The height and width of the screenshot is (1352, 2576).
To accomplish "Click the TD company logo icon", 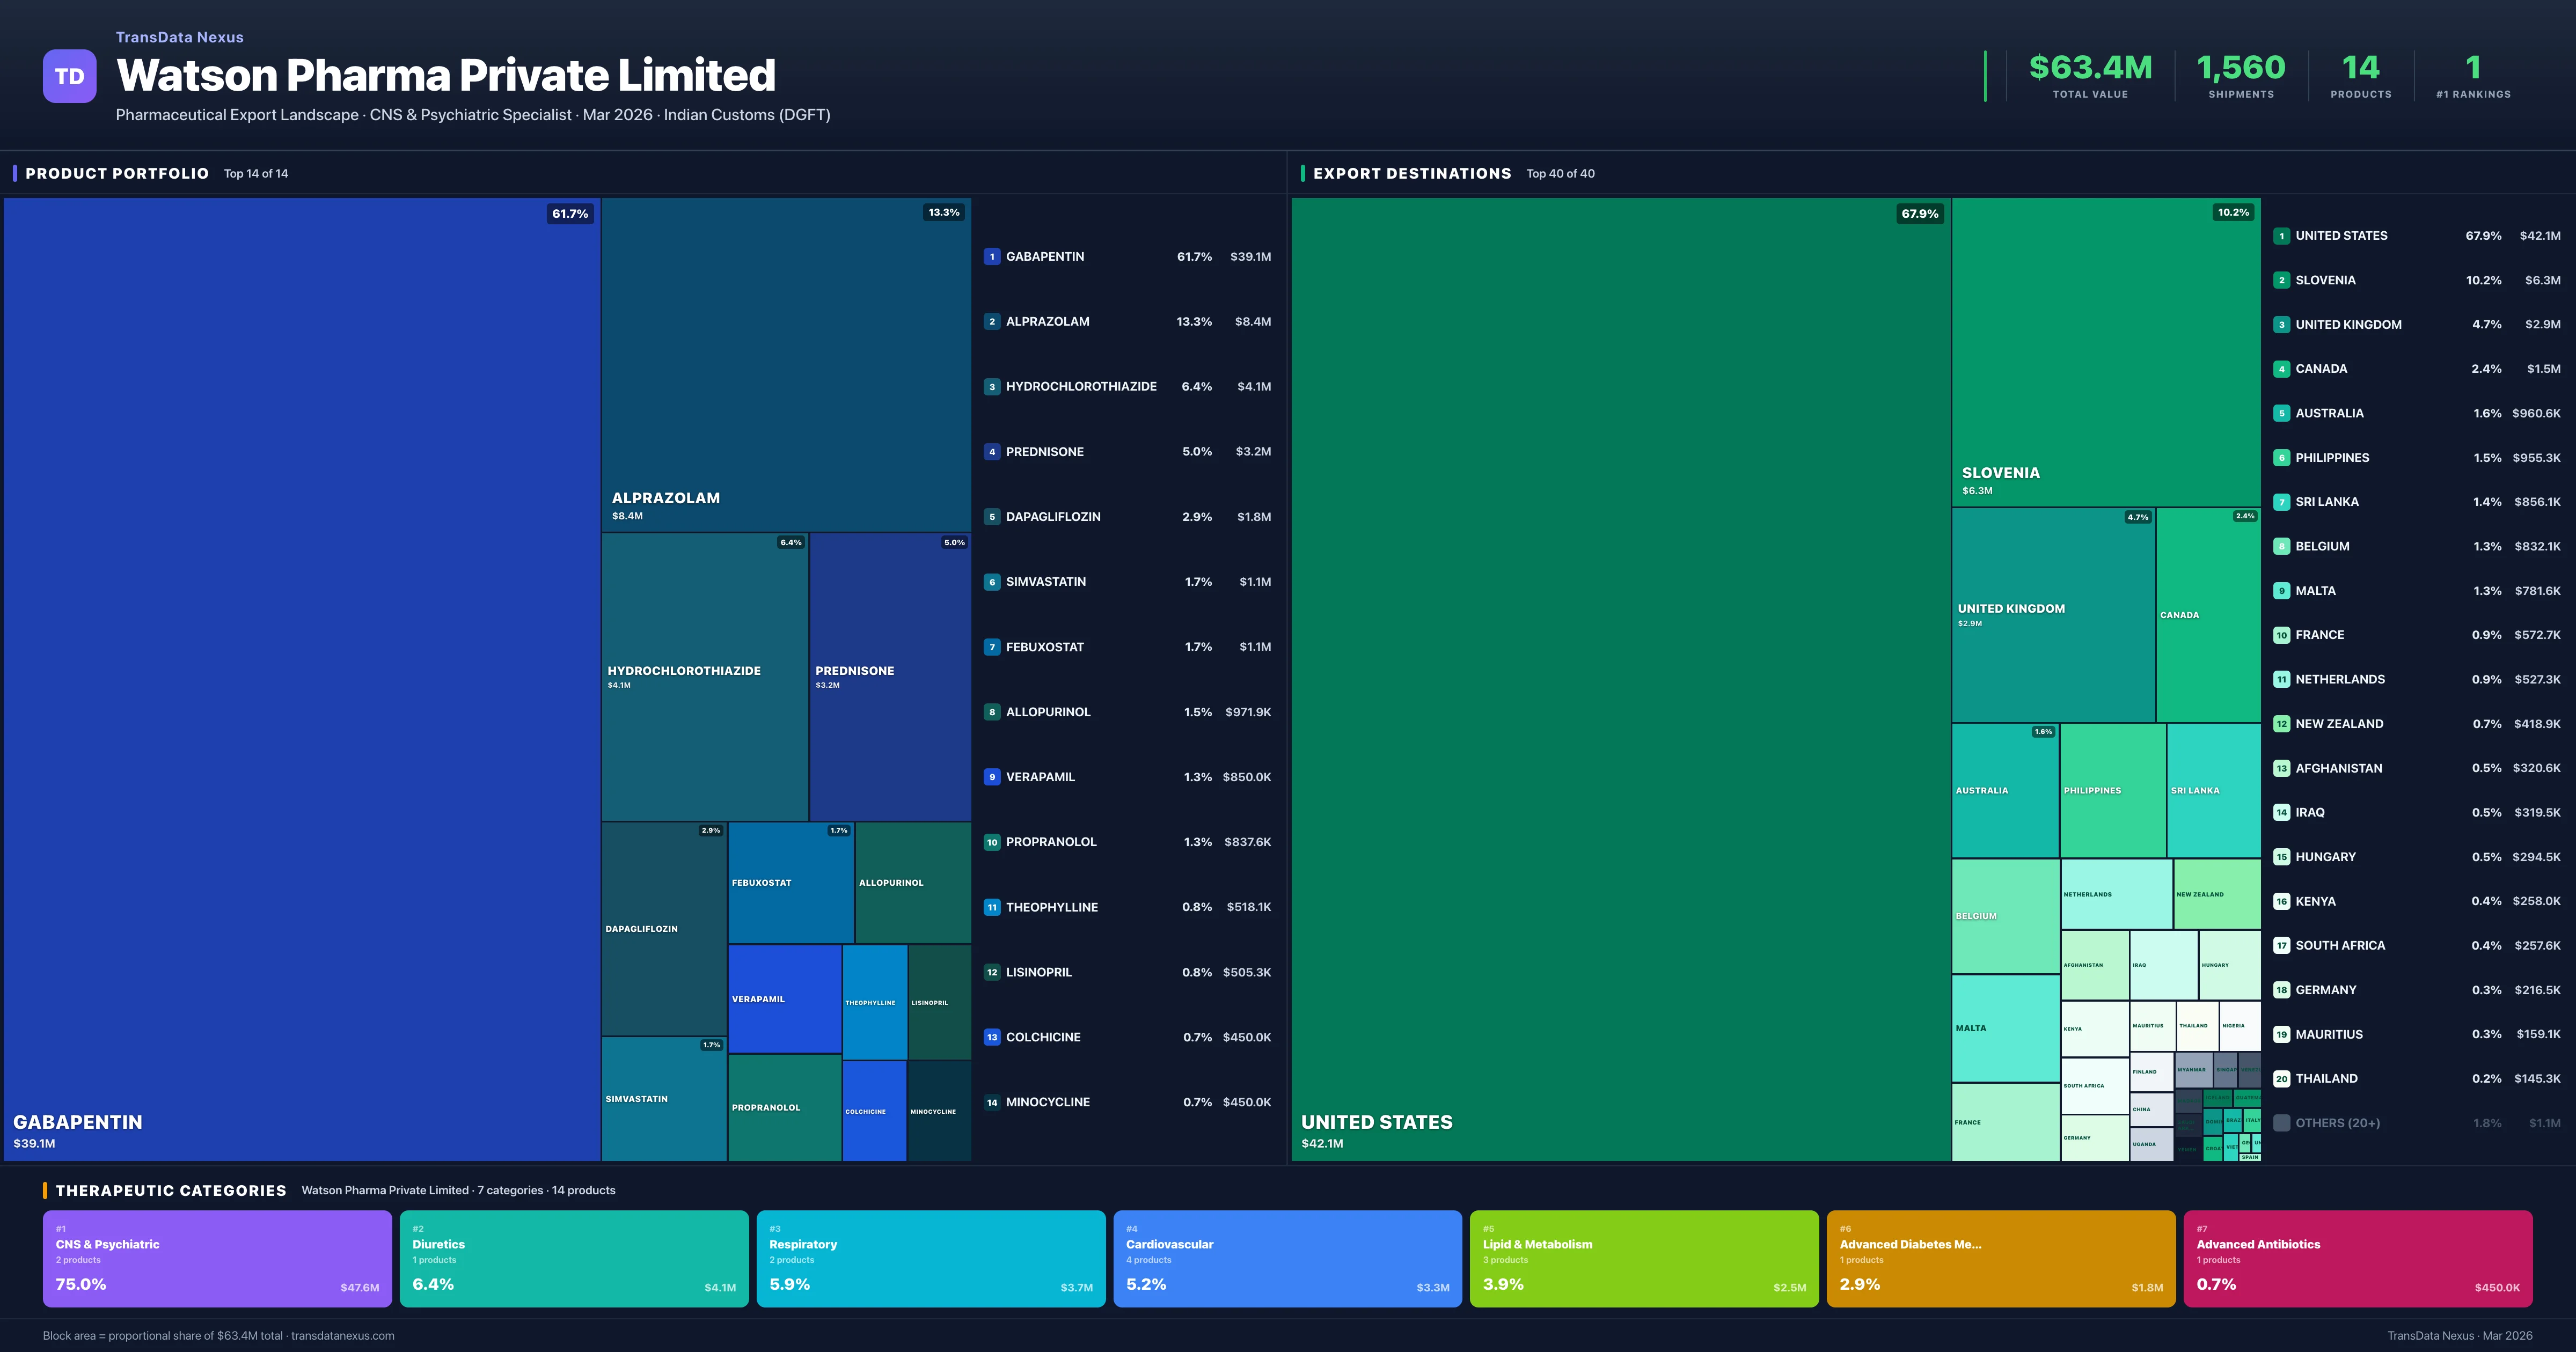I will click(69, 76).
